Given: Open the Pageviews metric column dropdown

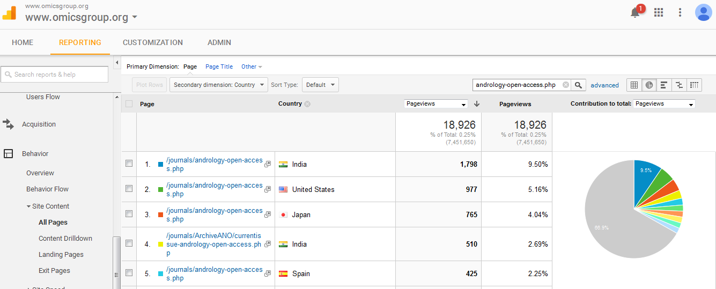Looking at the screenshot, I should [x=436, y=104].
